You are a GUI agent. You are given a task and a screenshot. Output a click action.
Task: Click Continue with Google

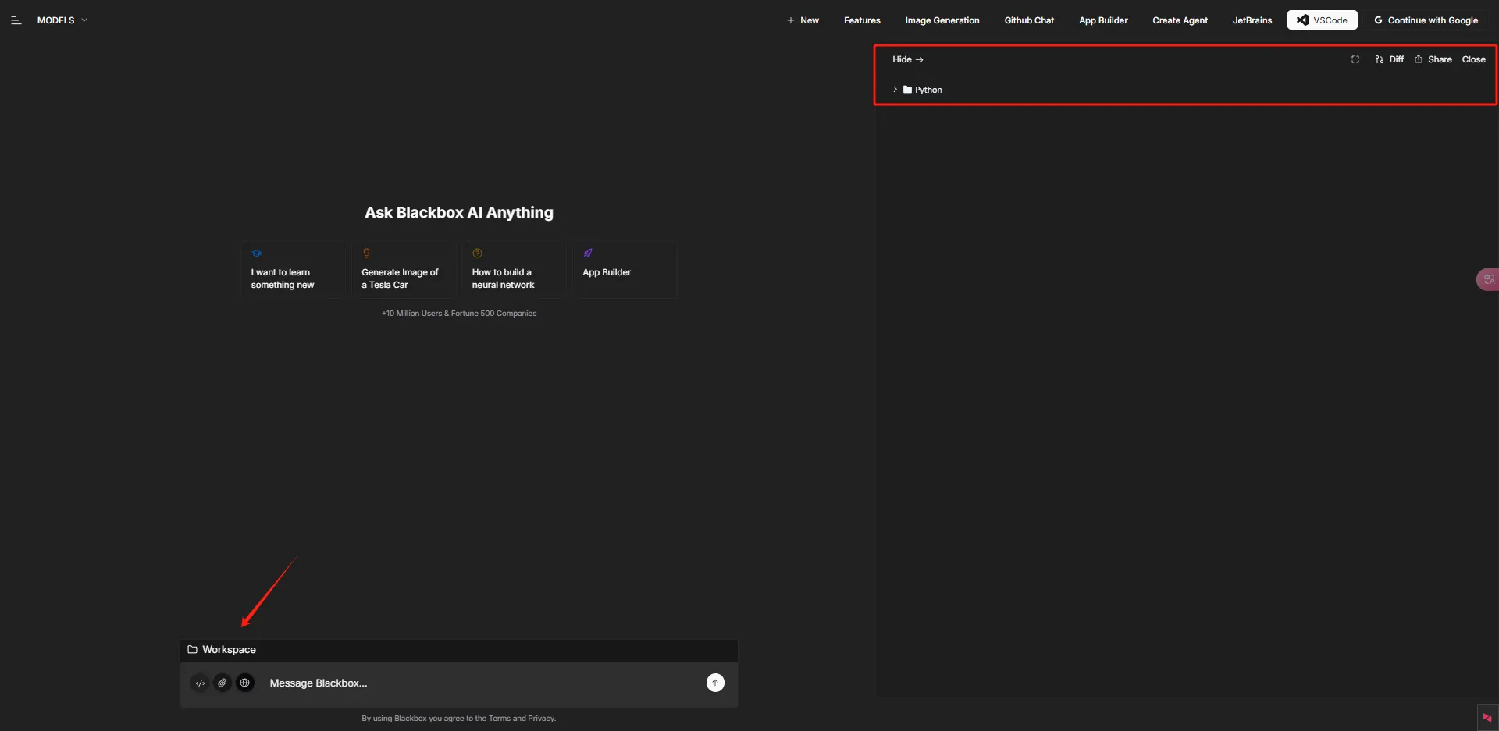click(1426, 20)
